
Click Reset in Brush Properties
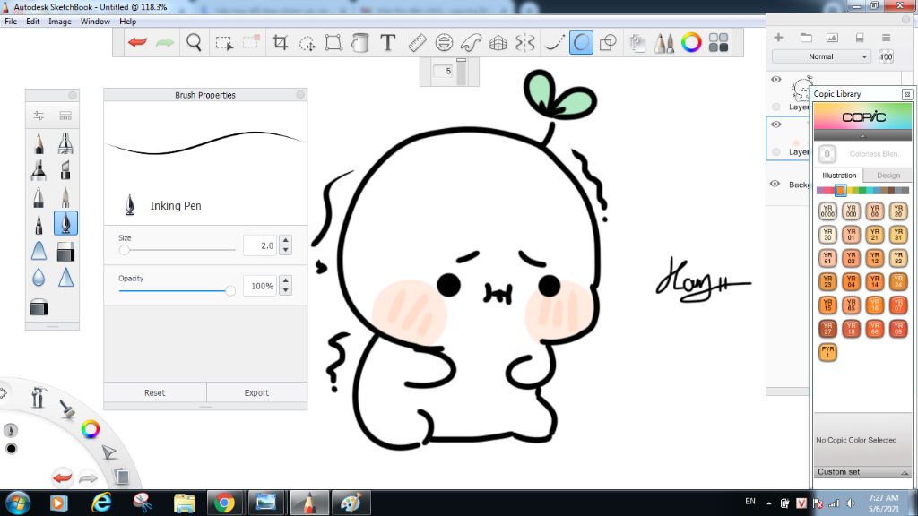pos(154,392)
